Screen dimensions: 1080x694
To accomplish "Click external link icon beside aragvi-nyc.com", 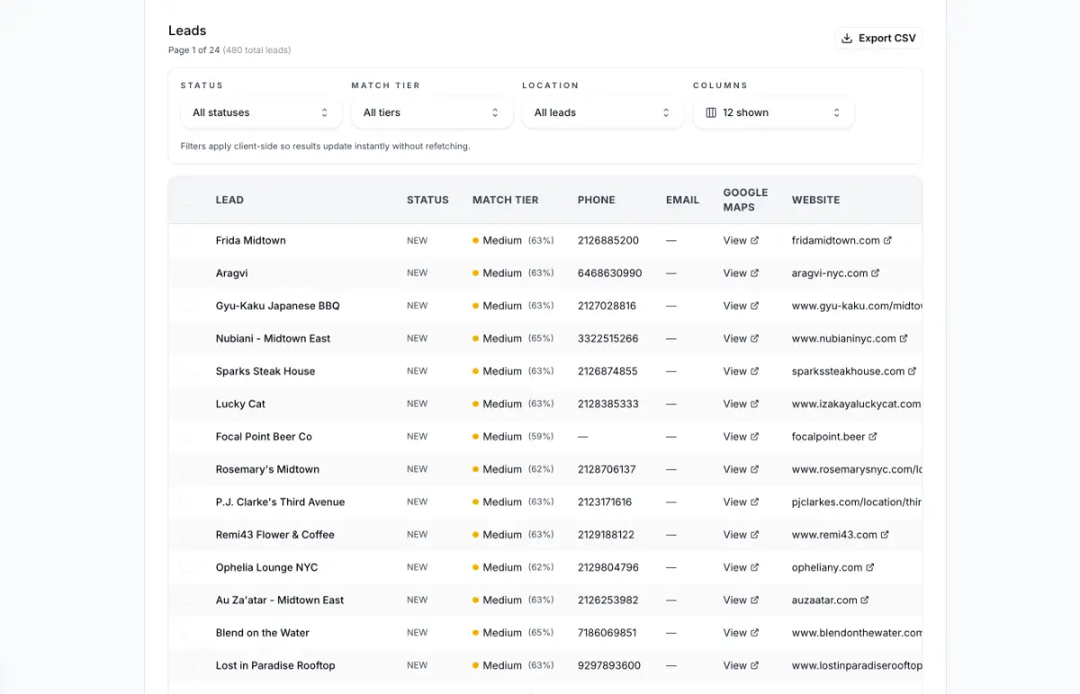I will tap(876, 273).
